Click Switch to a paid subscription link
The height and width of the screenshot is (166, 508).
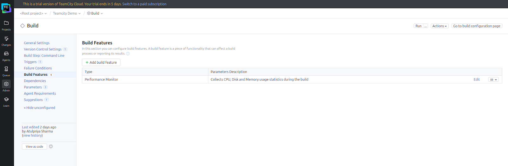coord(144,4)
